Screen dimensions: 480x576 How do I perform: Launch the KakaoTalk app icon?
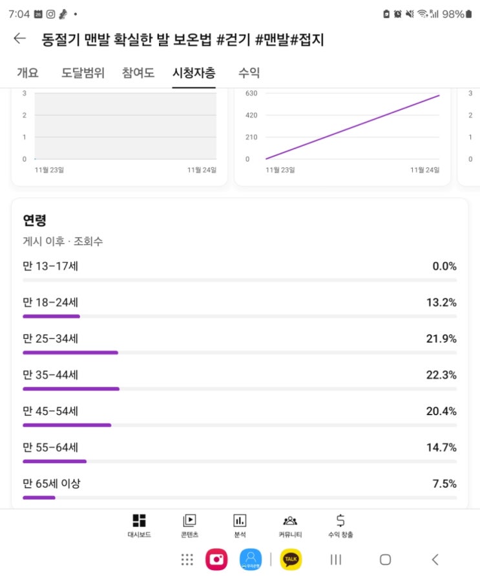click(x=291, y=559)
